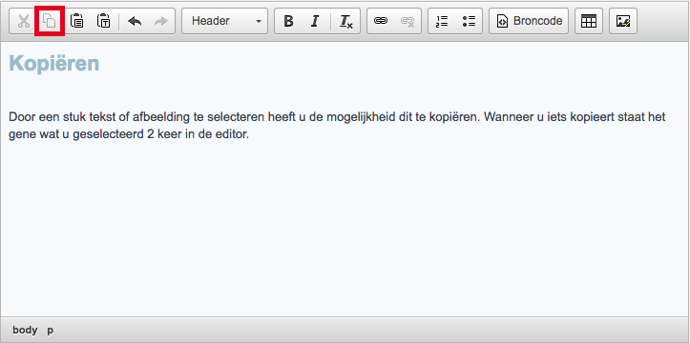Image resolution: width=690 pixels, height=343 pixels.
Task: Undo the last action
Action: (135, 21)
